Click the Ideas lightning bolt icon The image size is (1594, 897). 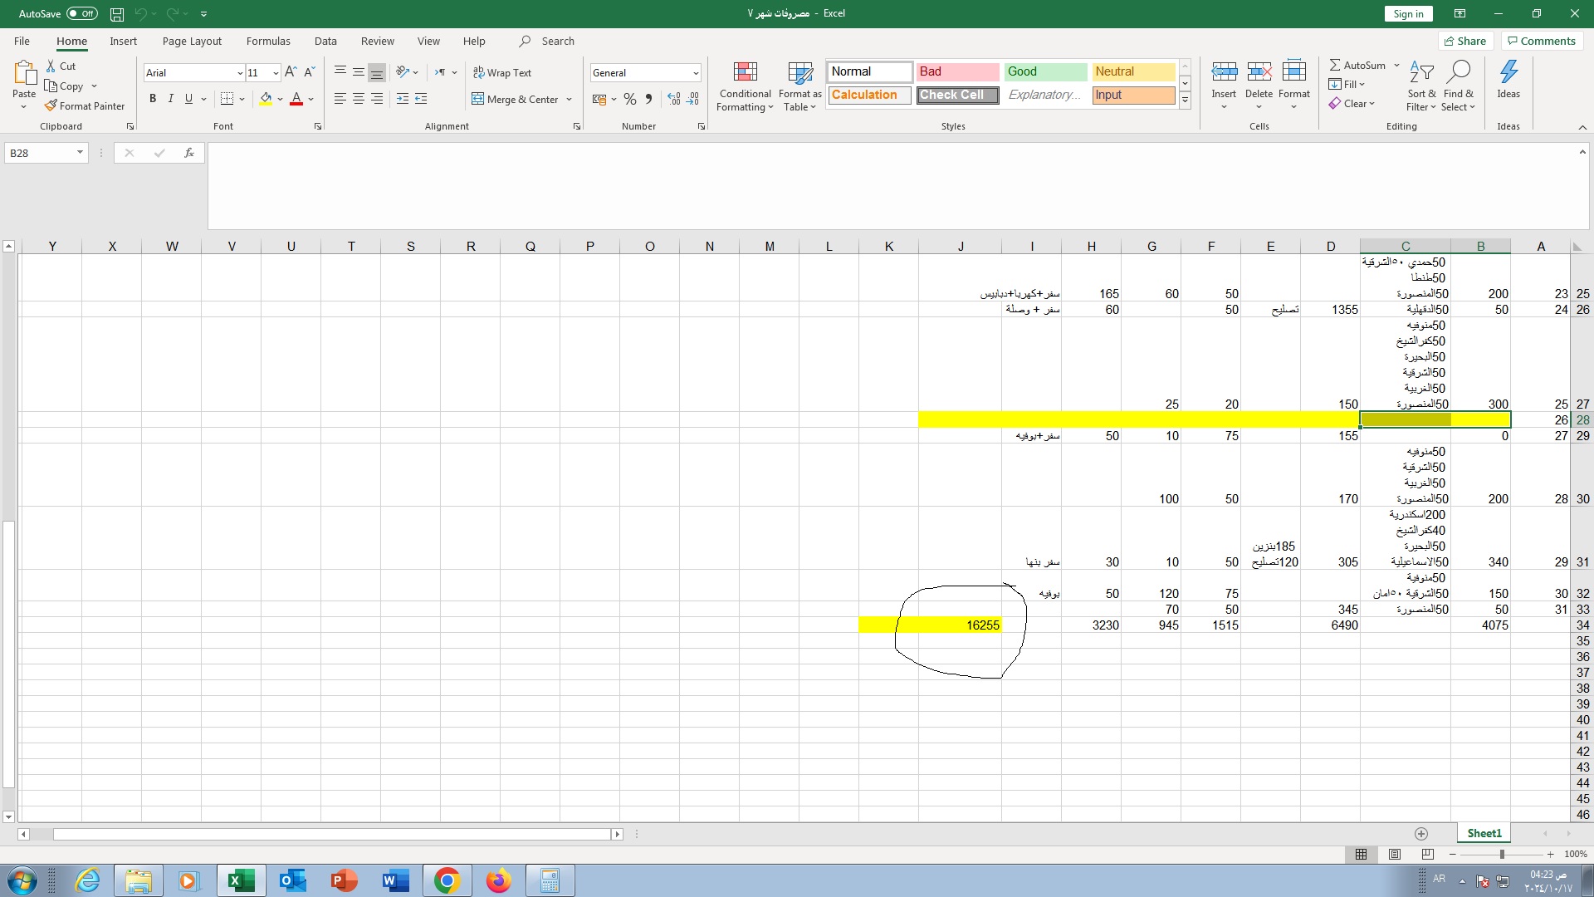pyautogui.click(x=1508, y=72)
